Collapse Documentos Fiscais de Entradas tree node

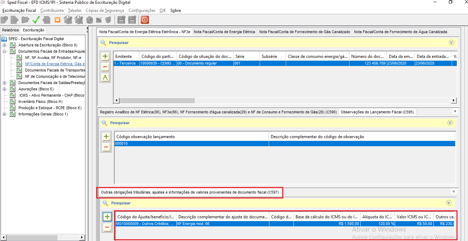(x=4, y=52)
